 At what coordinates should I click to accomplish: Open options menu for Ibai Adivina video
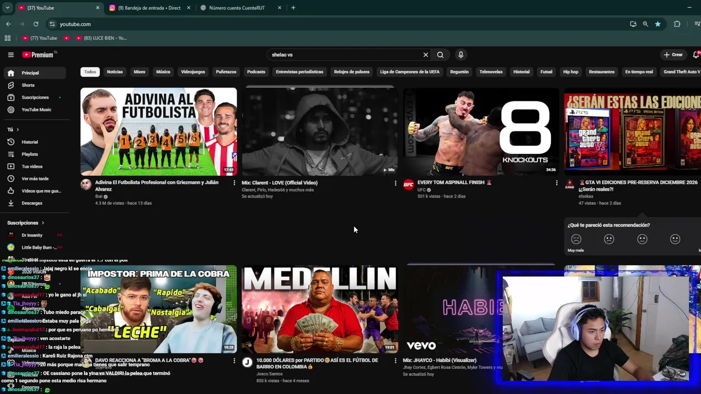[234, 183]
